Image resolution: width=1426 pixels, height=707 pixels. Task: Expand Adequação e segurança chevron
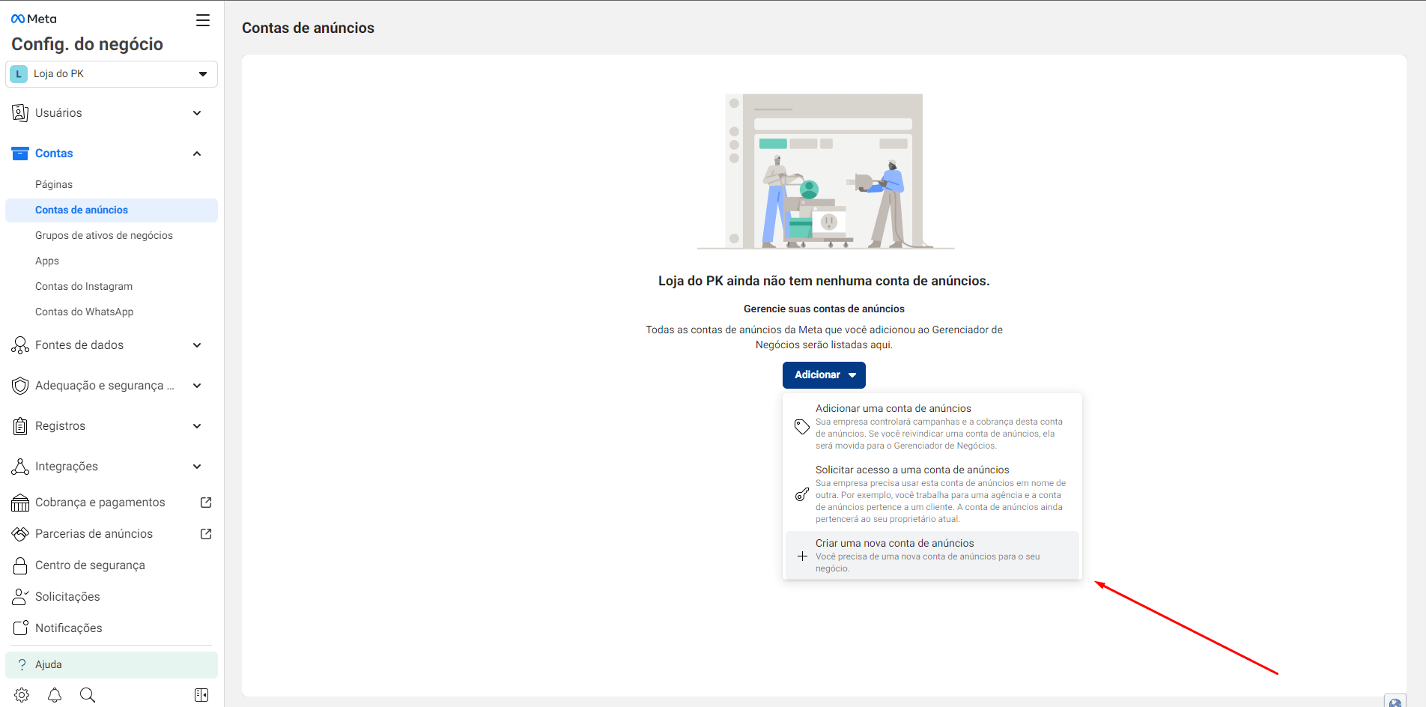tap(197, 386)
